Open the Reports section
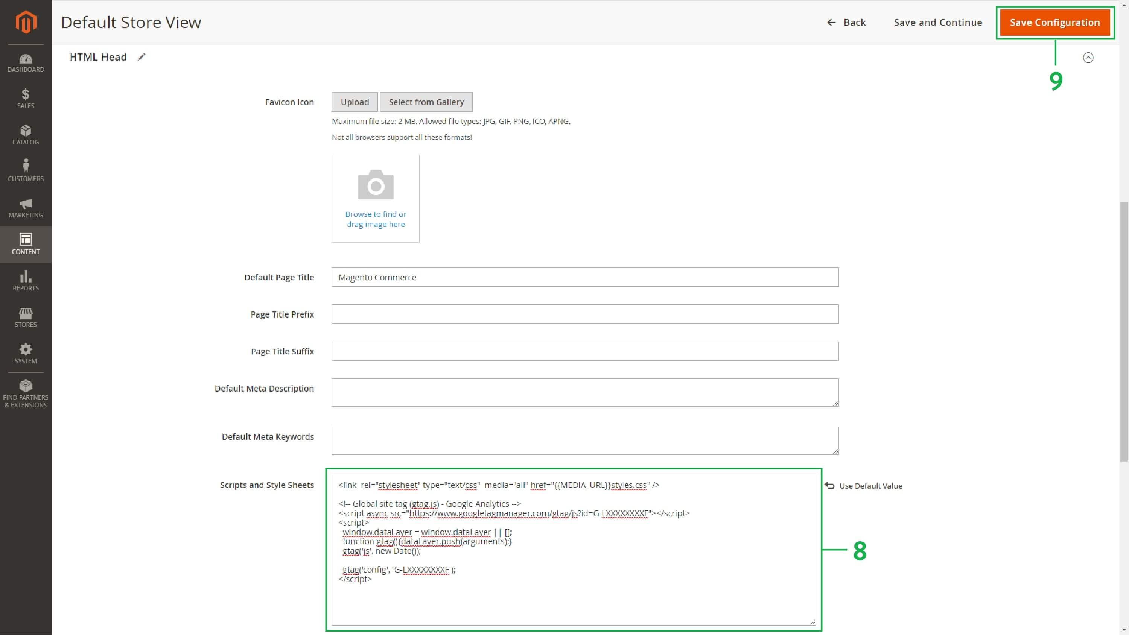This screenshot has height=635, width=1129. (x=26, y=281)
